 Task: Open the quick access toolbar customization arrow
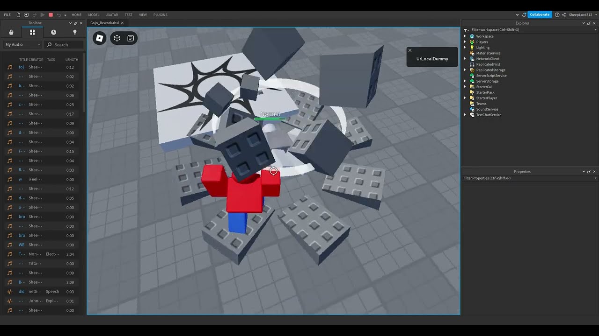[x=65, y=15]
